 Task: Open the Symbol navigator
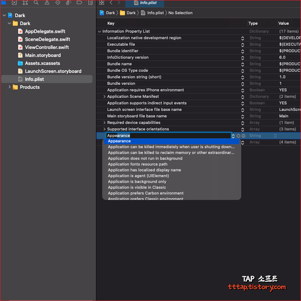[x=25, y=2]
